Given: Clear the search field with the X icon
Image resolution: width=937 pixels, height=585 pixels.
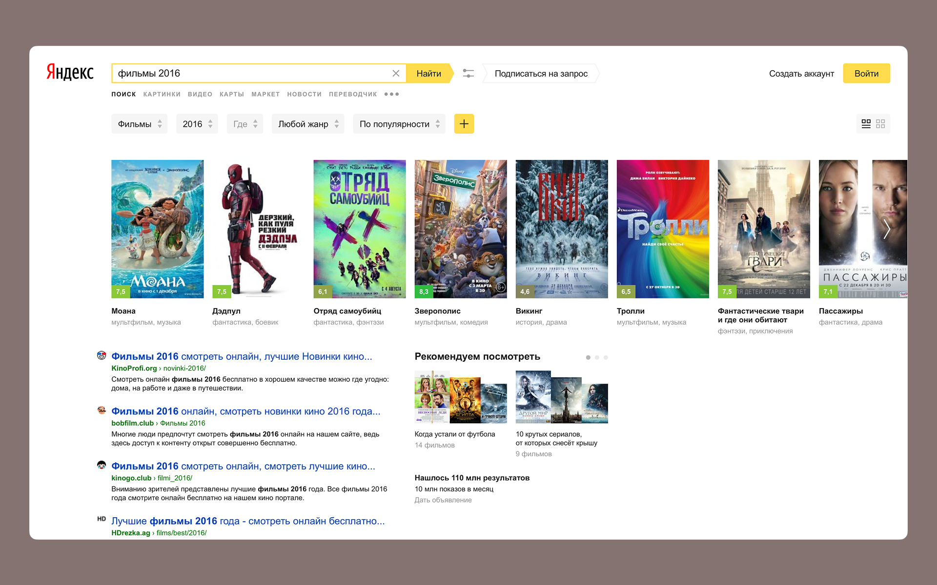Looking at the screenshot, I should click(x=396, y=74).
